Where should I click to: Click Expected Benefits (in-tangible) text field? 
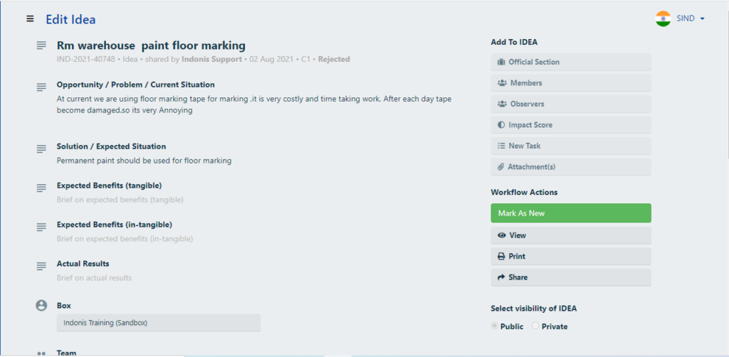point(125,239)
